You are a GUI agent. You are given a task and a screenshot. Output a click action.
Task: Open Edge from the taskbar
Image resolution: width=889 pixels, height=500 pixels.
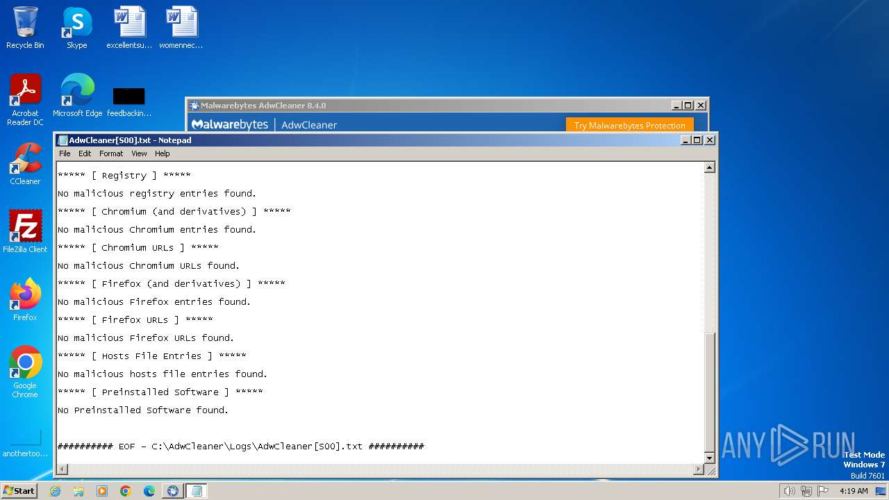[149, 491]
